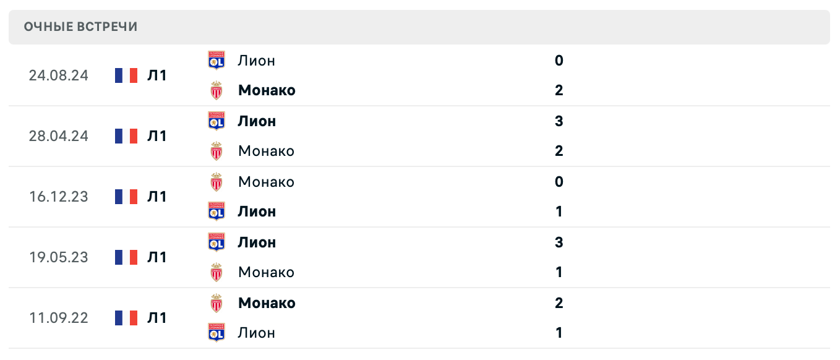
Task: Click Lyon's score 3 in 19.05.23 match
Action: pyautogui.click(x=559, y=242)
